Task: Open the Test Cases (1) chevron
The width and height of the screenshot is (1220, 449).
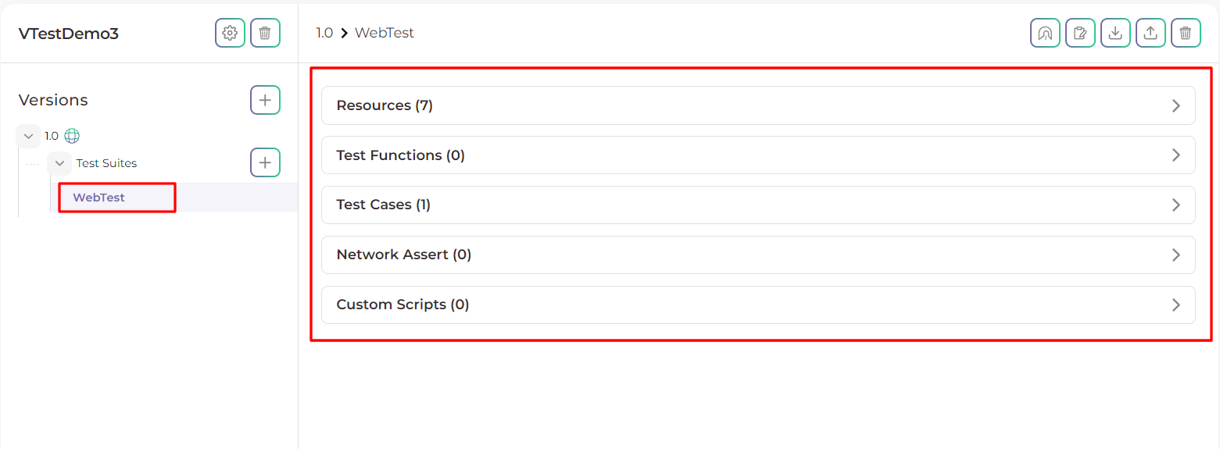Action: [1175, 205]
